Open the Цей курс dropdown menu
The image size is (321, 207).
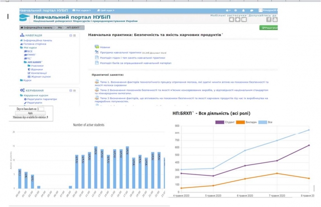[x=106, y=9]
